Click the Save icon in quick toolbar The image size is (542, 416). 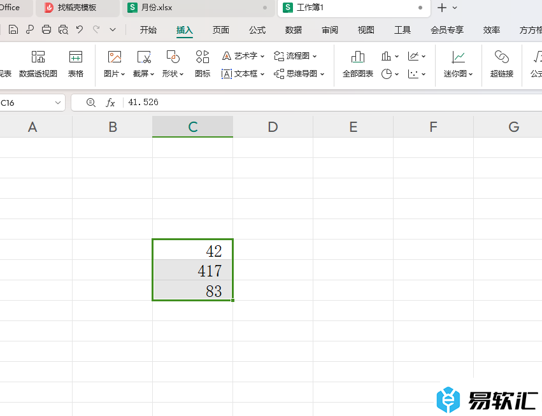(13, 30)
